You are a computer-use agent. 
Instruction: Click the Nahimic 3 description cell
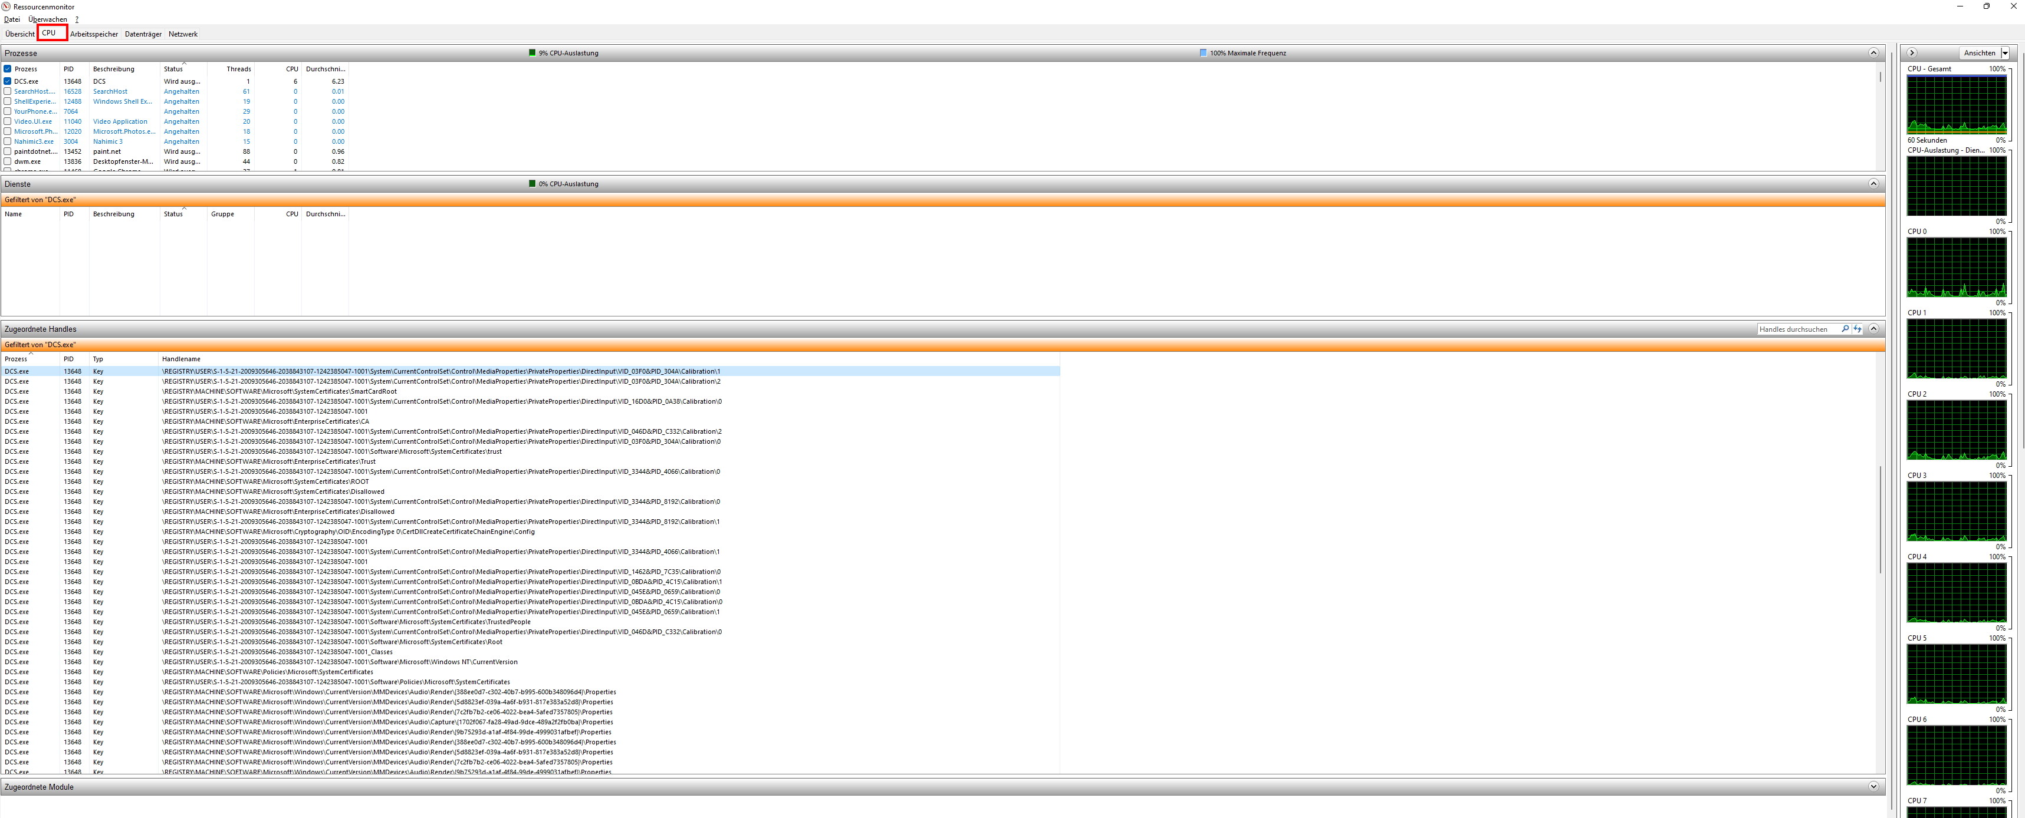(x=108, y=141)
